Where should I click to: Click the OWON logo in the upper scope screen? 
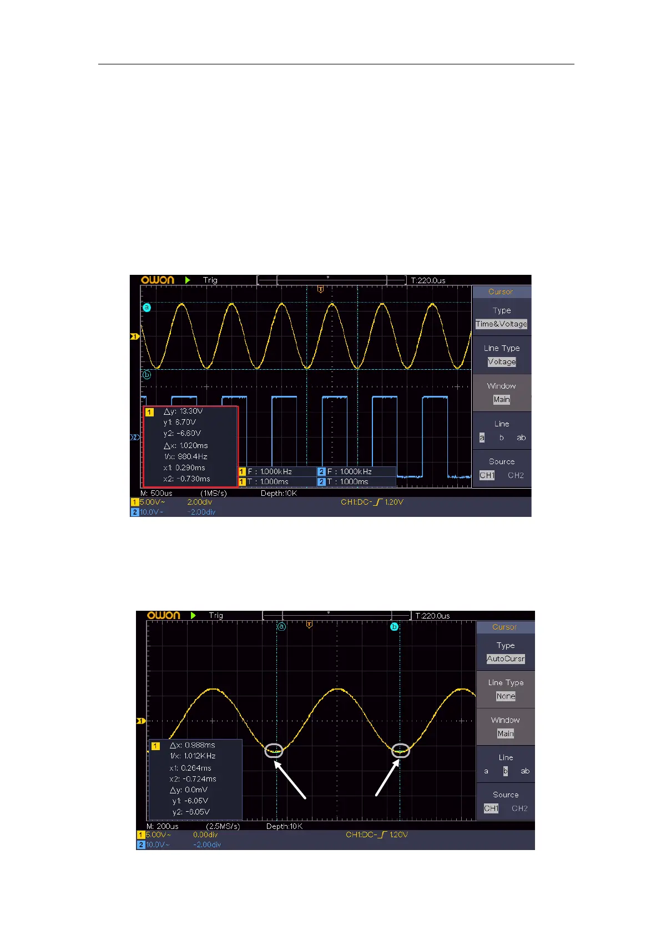157,280
